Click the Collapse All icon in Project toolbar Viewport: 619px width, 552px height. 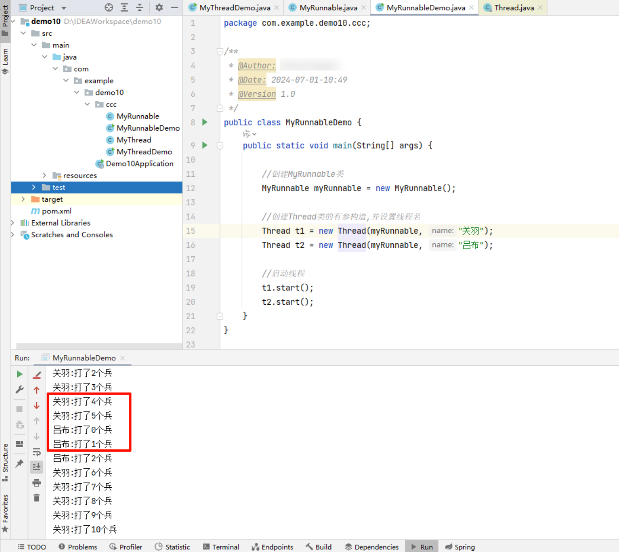[x=140, y=7]
